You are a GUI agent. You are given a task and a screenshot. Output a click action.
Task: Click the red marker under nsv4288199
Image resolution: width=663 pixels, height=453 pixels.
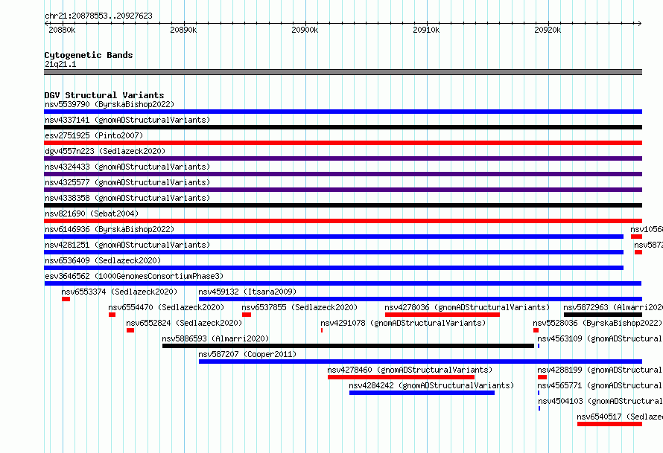[x=542, y=377]
